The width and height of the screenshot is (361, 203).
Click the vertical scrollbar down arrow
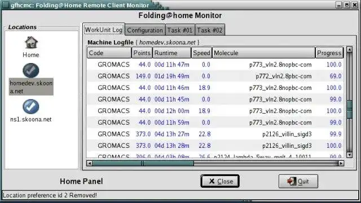point(349,155)
